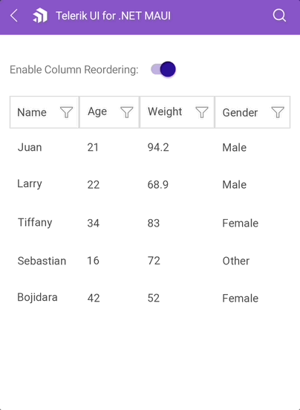Click the Telerik UI for .NET MAUI title

pyautogui.click(x=113, y=16)
